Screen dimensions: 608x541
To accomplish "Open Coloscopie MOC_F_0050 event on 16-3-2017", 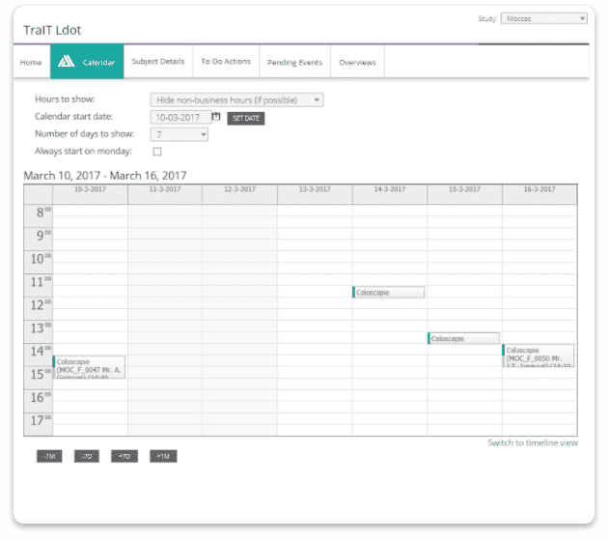I will coord(539,356).
